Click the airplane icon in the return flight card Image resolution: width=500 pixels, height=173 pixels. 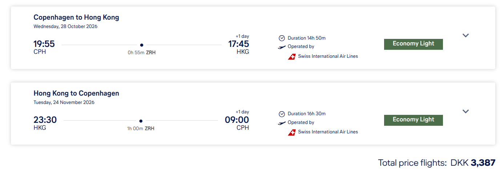(282, 123)
